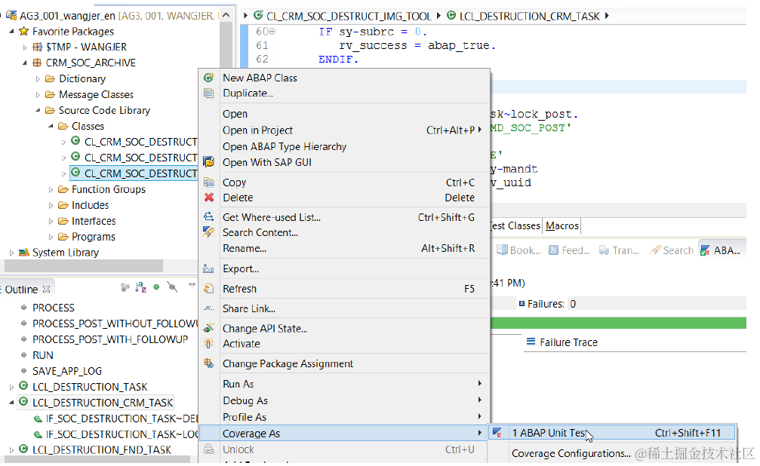Click the New ABAP Class menu icon

click(x=209, y=78)
